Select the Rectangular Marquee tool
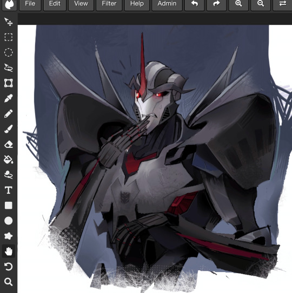The image size is (292, 293). tap(9, 37)
